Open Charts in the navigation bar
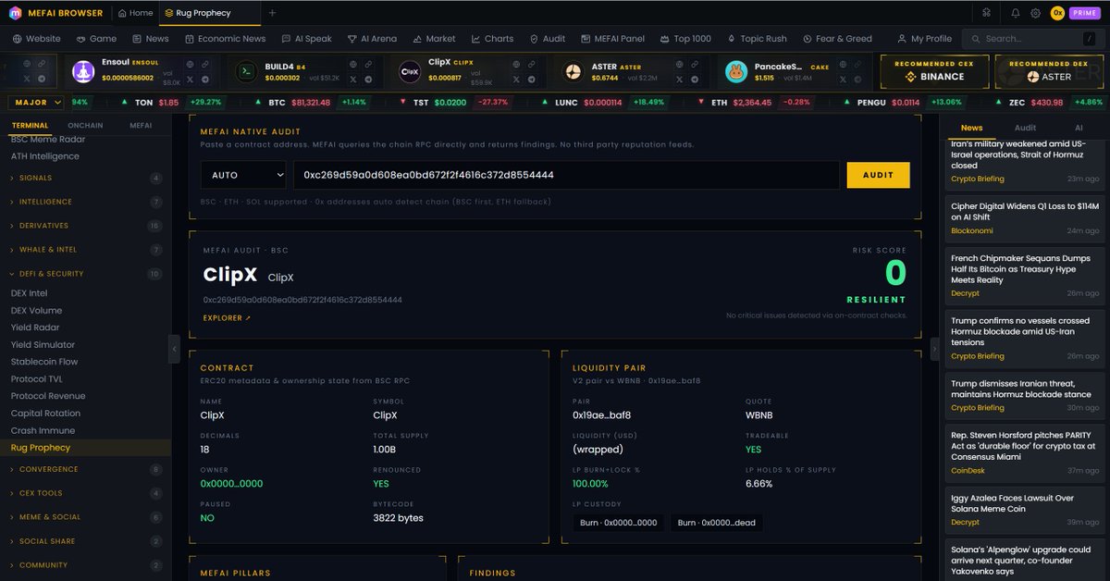Viewport: 1110px width, 581px height. tap(492, 39)
